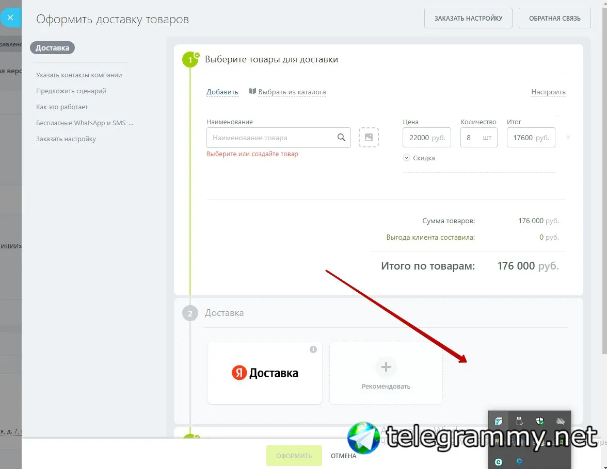The height and width of the screenshot is (469, 607).
Task: Click the ОТМЕНА button
Action: [x=343, y=456]
